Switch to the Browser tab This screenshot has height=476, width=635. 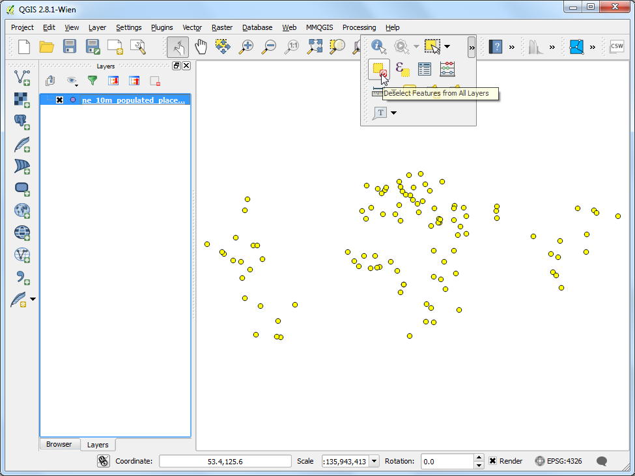(x=59, y=444)
